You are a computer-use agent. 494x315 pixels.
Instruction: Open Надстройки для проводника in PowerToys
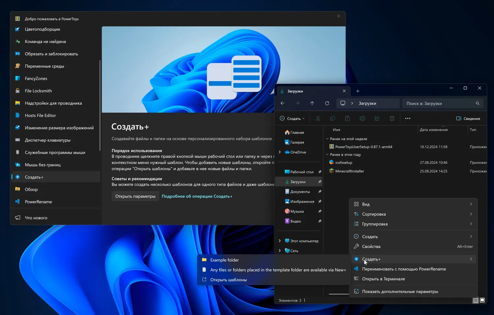[55, 103]
